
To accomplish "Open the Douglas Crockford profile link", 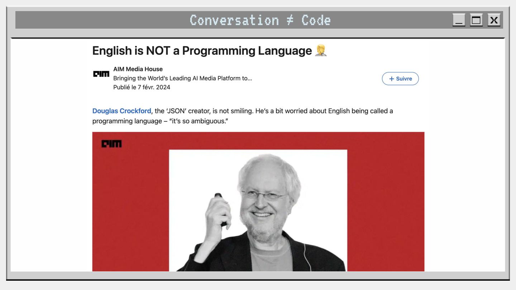I will [122, 111].
